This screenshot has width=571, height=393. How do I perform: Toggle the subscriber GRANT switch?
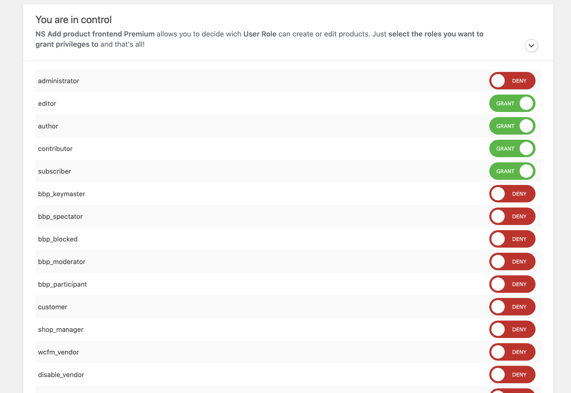(x=512, y=171)
